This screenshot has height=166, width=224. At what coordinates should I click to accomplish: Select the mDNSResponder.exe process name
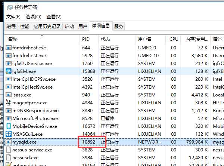pyautogui.click(x=35, y=110)
